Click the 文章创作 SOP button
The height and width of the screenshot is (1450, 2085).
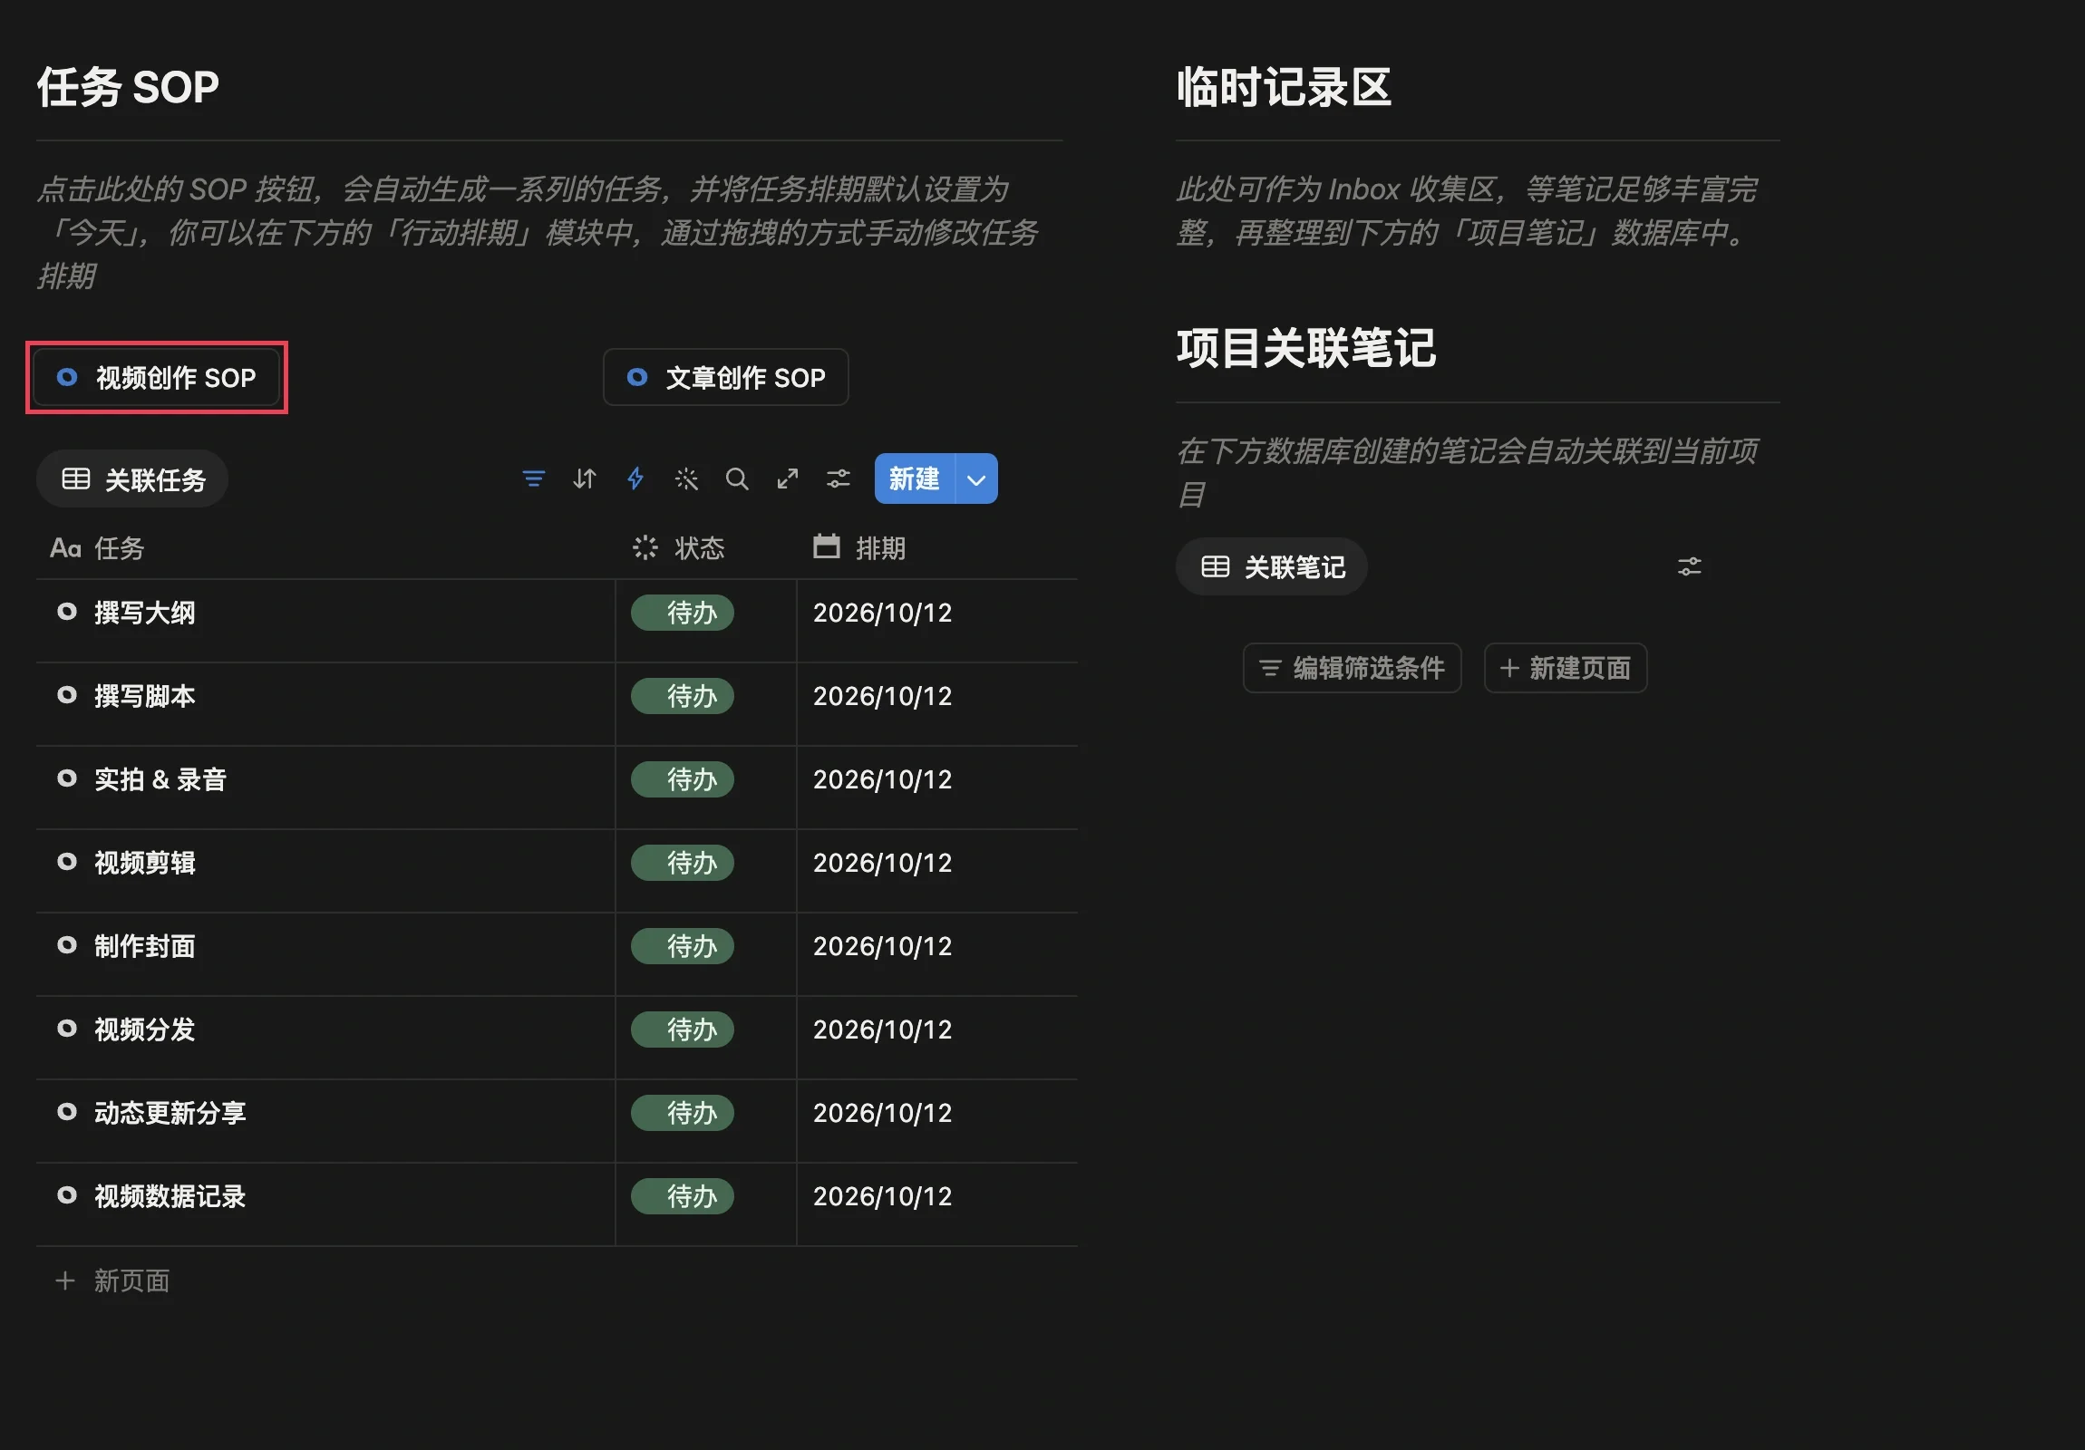click(725, 377)
